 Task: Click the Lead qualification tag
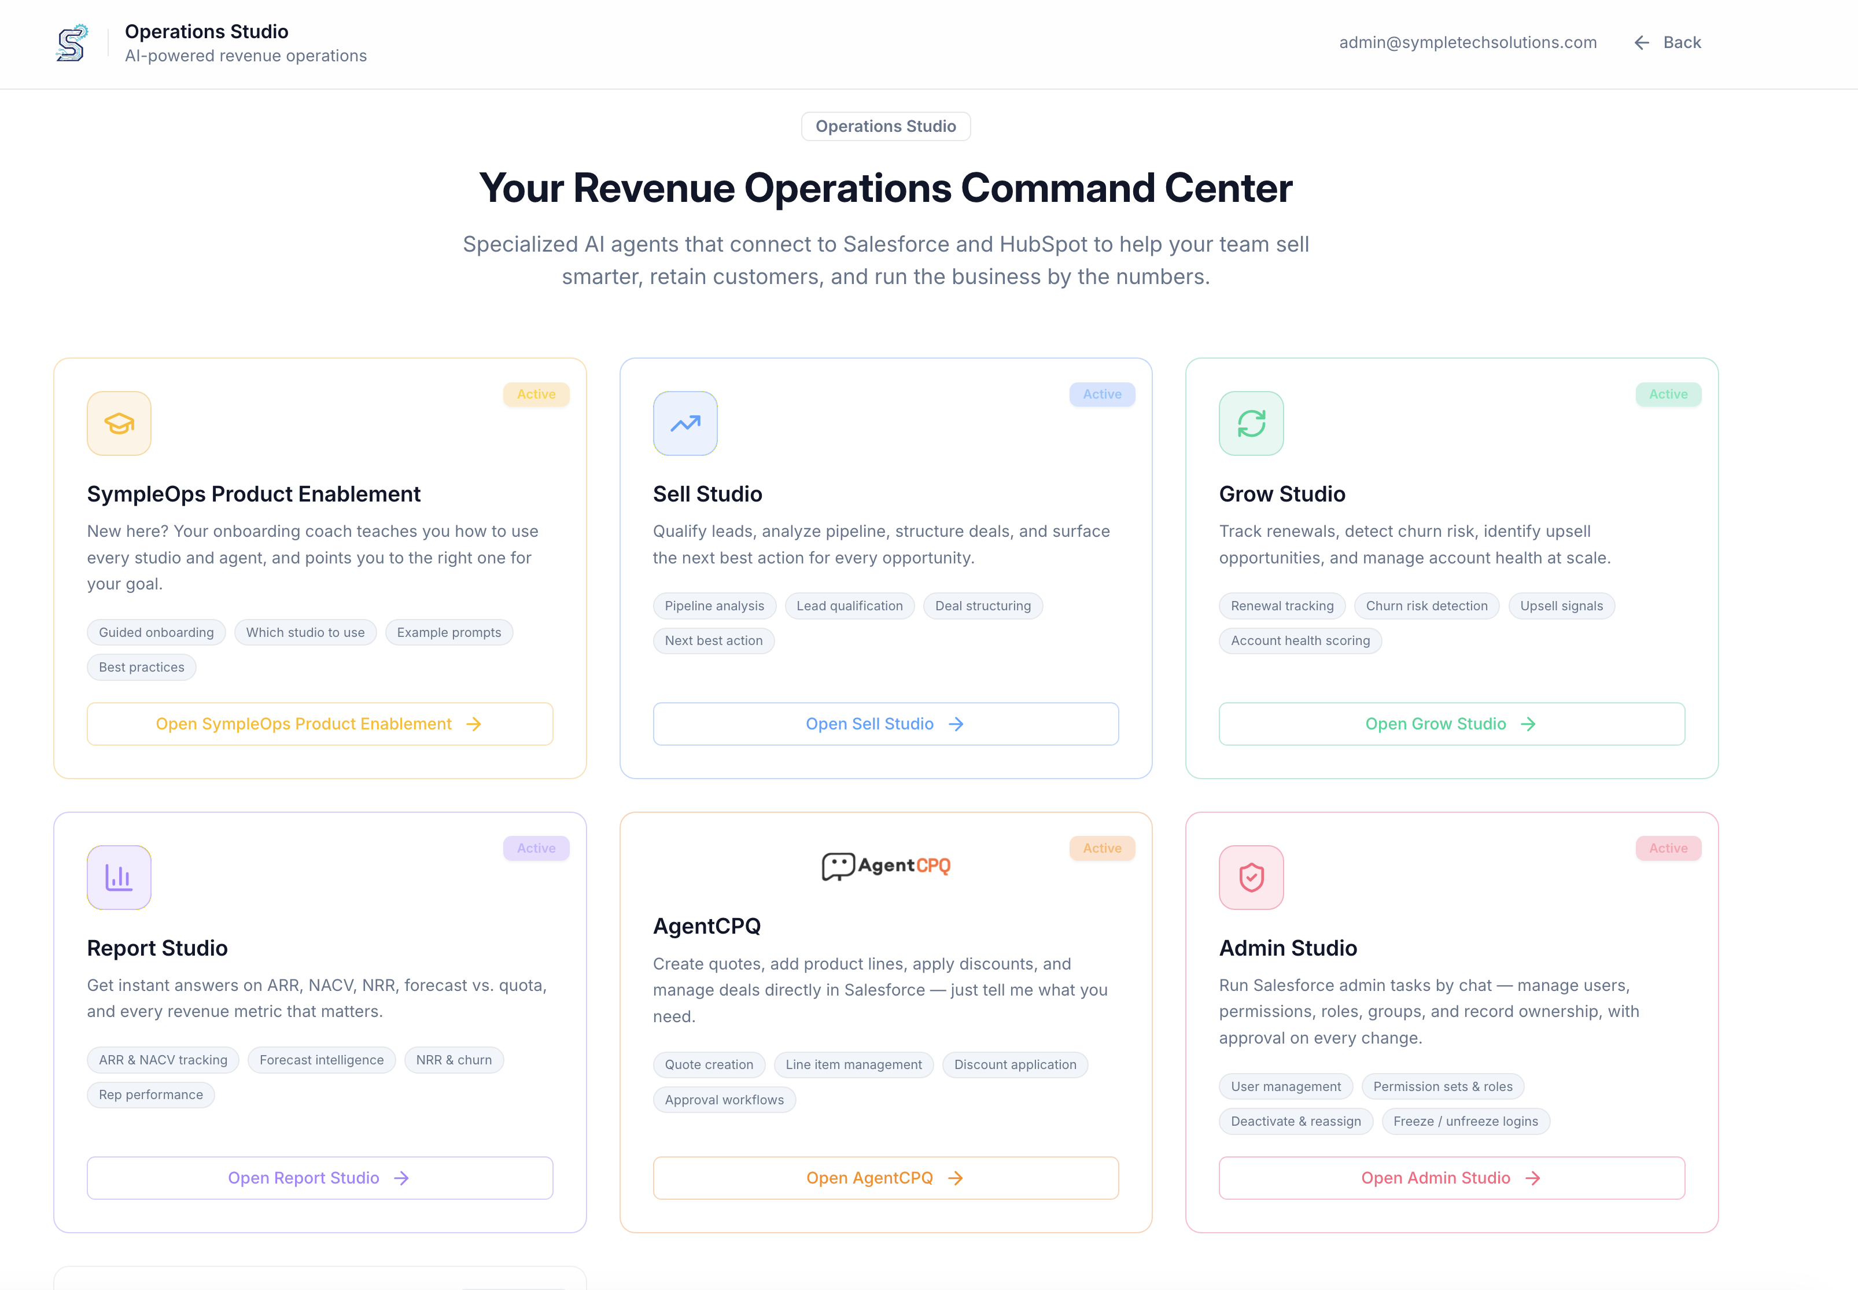[849, 606]
